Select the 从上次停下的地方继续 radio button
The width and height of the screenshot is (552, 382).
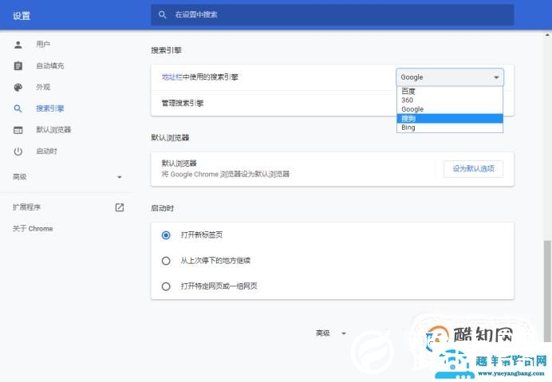(x=166, y=261)
